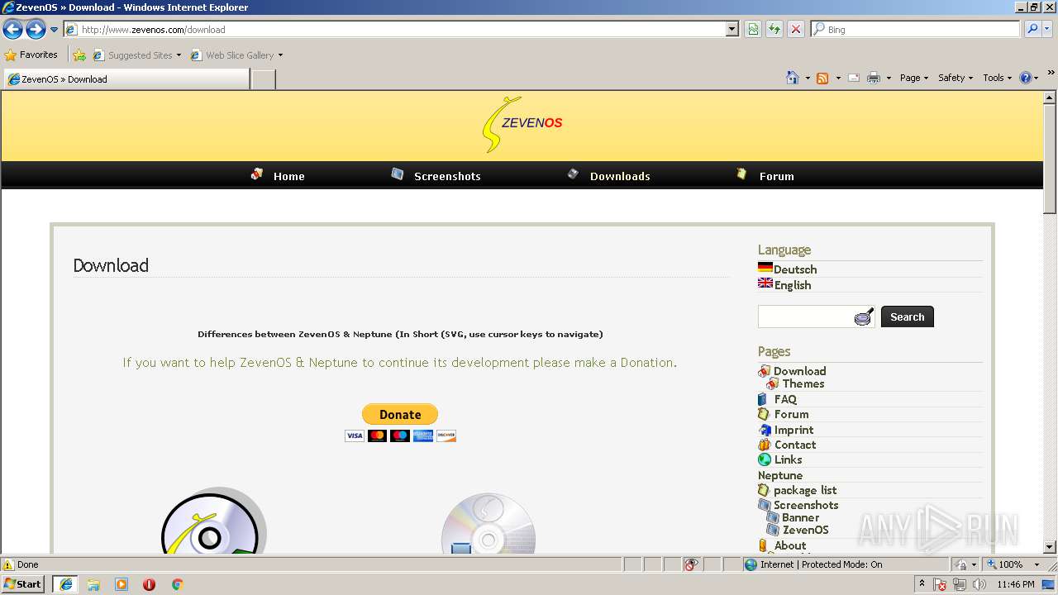
Task: Open feeds dropdown arrow
Action: [837, 79]
